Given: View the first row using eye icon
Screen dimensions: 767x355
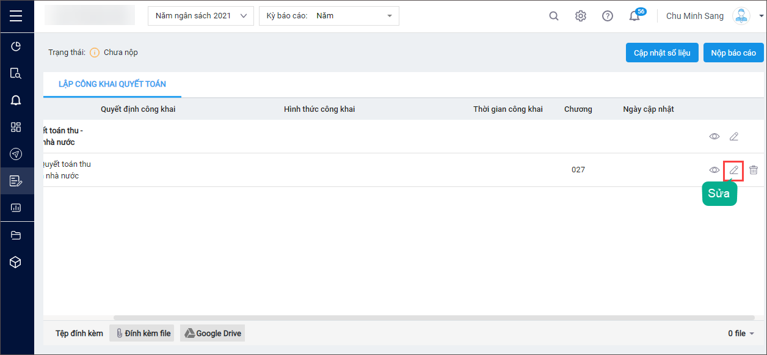Looking at the screenshot, I should click(714, 136).
